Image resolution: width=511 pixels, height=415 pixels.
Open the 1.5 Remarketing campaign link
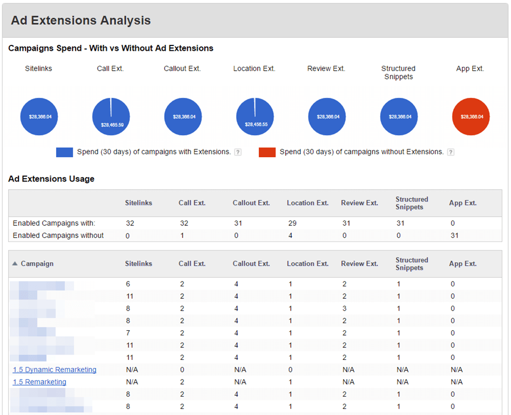(x=39, y=382)
